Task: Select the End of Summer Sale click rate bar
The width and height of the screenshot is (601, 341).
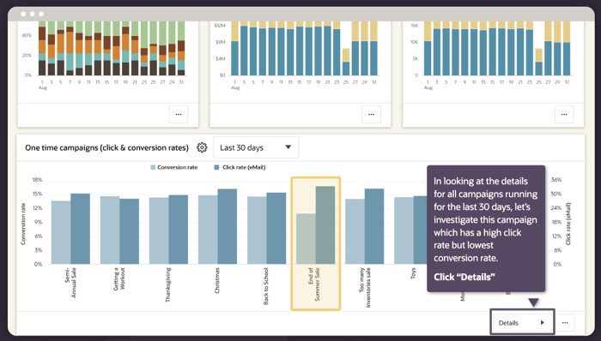Action: 325,225
